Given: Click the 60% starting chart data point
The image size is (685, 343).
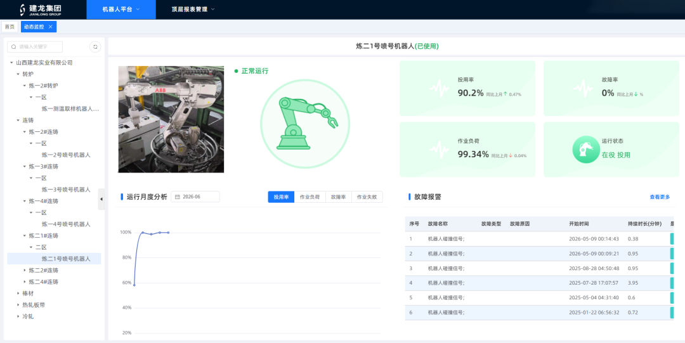Looking at the screenshot, I should click(134, 285).
